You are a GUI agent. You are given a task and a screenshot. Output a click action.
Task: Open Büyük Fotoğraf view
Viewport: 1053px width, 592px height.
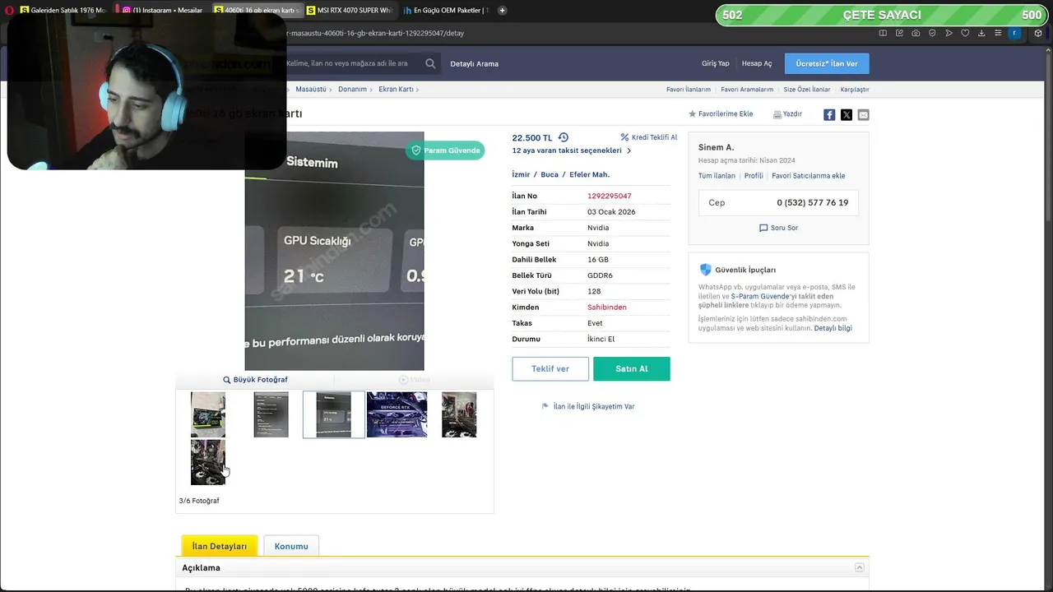tap(255, 380)
